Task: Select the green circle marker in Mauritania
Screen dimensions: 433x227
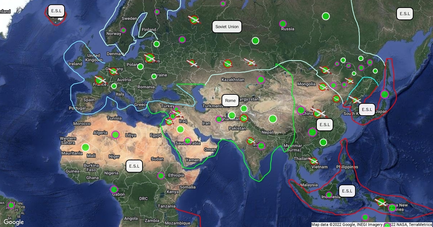Action: tap(85, 147)
